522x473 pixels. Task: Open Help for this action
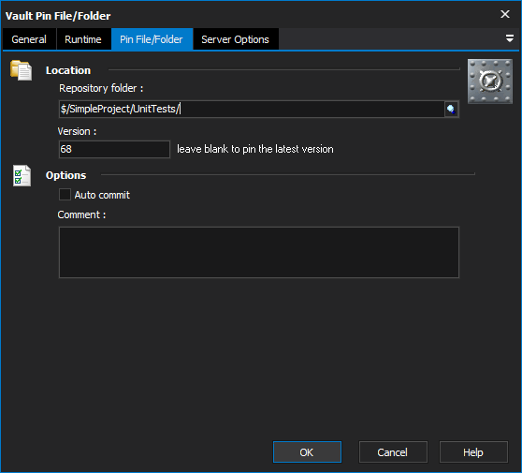[473, 452]
